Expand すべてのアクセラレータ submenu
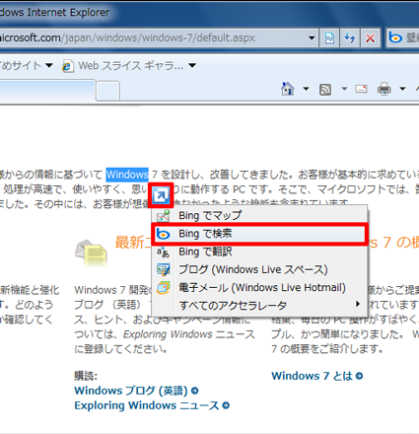419x434 pixels. (x=260, y=306)
